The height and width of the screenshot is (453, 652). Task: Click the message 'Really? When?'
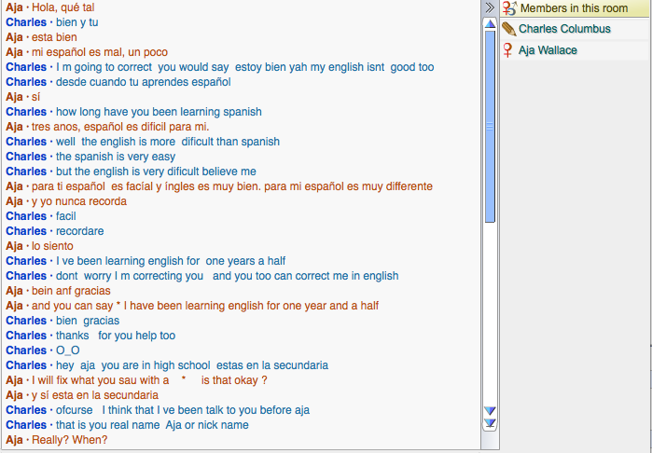pyautogui.click(x=69, y=440)
